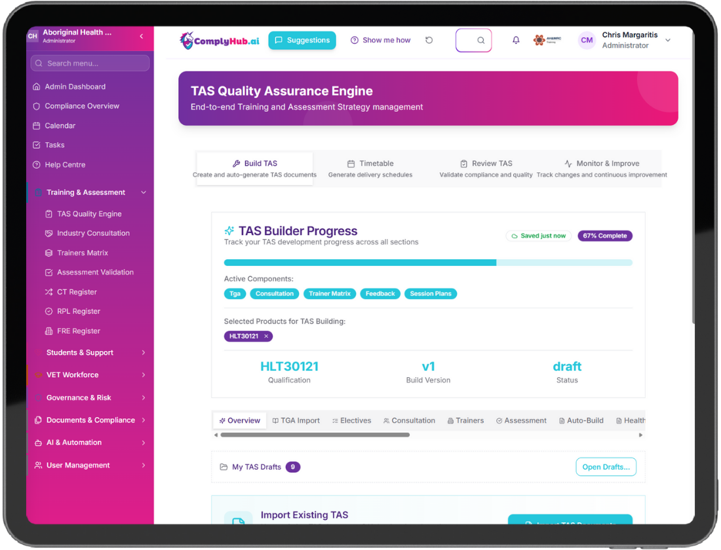The height and width of the screenshot is (550, 721).
Task: Click the drafts count badge 9
Action: click(x=293, y=467)
